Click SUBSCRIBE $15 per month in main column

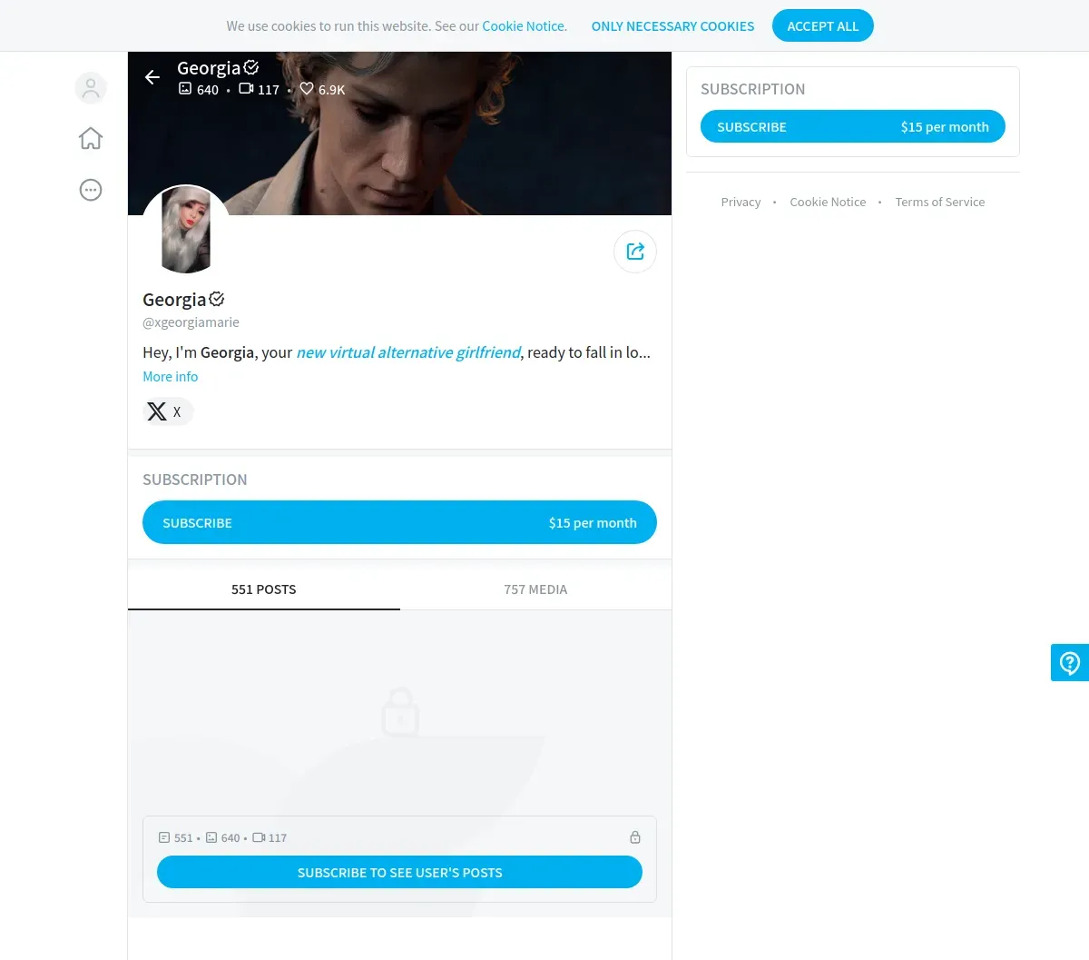pos(399,522)
